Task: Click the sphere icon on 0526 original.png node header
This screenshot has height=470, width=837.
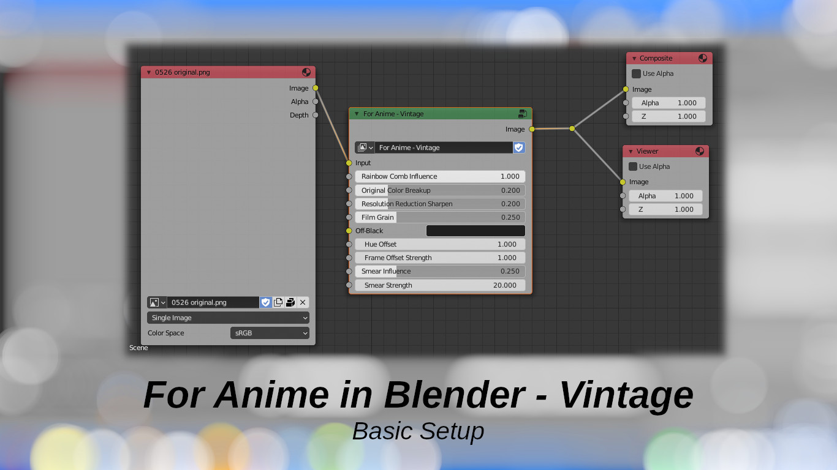Action: coord(305,72)
